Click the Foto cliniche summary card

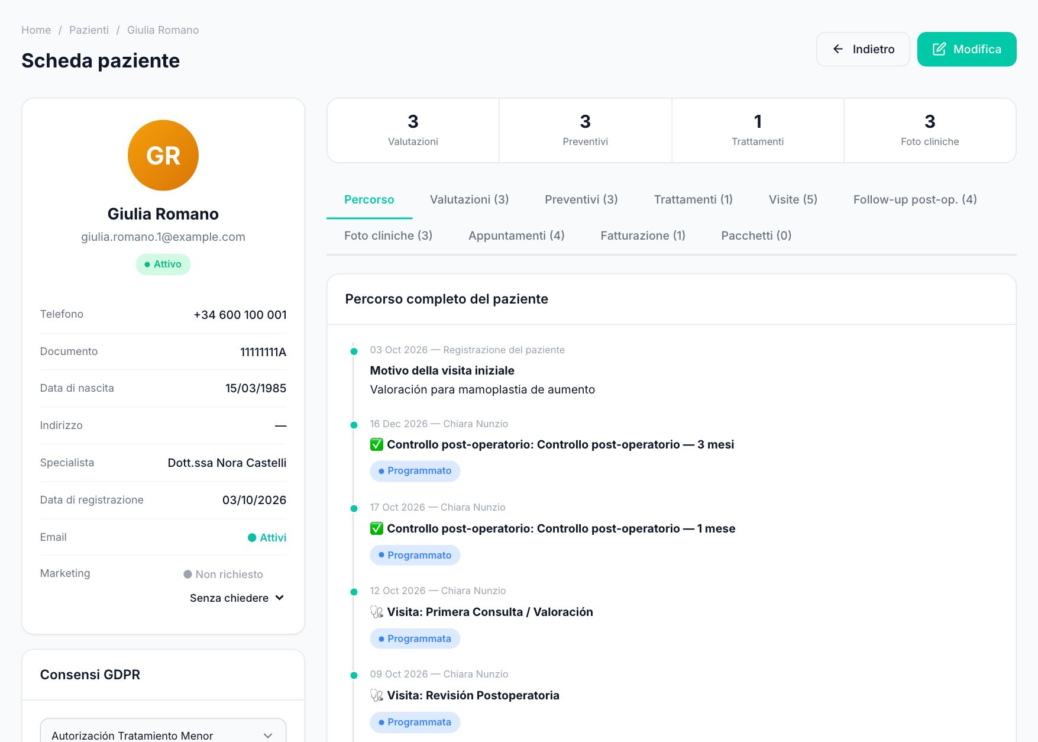point(930,131)
